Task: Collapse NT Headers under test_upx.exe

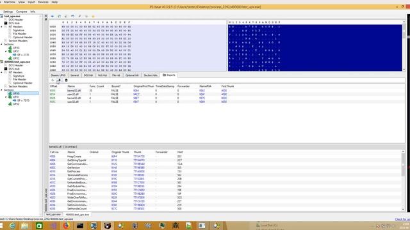Action: [2, 27]
